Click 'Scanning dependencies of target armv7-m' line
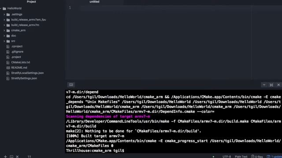This screenshot has height=158, width=282. pyautogui.click(x=108, y=117)
